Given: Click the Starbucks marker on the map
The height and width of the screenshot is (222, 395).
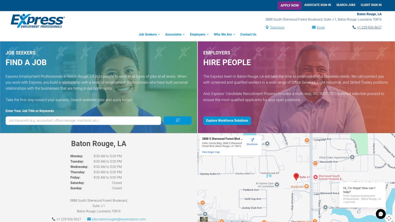Looking at the screenshot, I should [306, 186].
